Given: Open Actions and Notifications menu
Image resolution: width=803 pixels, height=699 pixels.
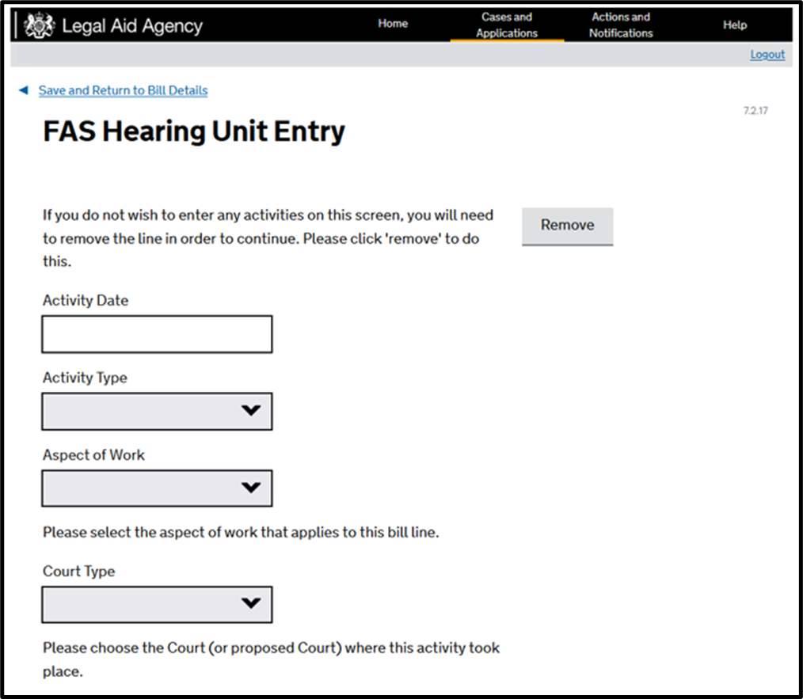Looking at the screenshot, I should click(621, 25).
